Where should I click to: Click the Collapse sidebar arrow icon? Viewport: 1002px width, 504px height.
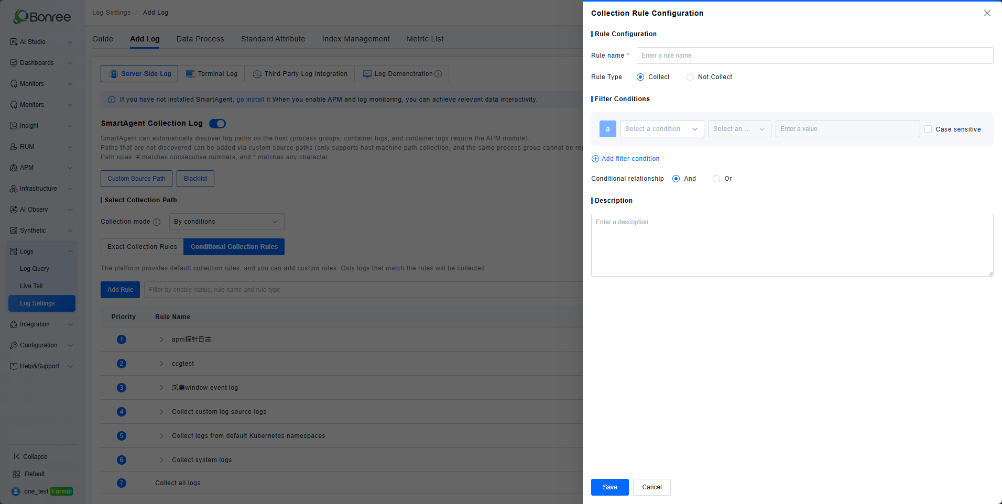(17, 457)
